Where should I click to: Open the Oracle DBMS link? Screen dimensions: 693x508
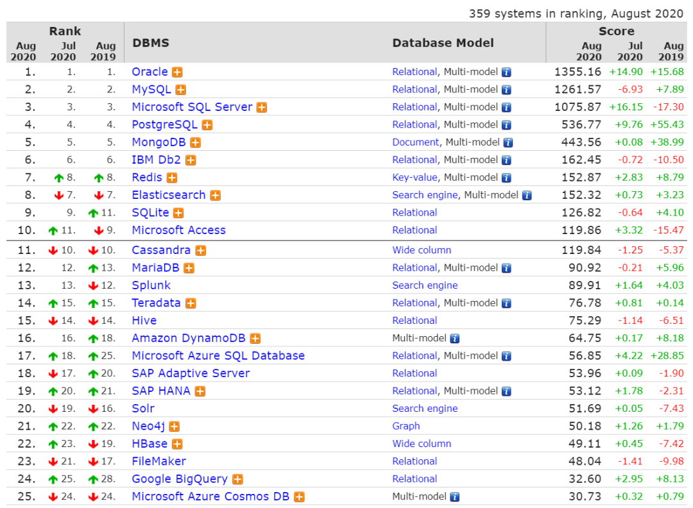point(150,72)
